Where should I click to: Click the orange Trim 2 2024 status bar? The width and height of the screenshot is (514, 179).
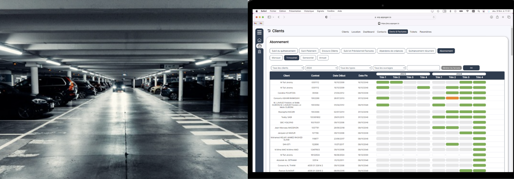click(x=452, y=98)
